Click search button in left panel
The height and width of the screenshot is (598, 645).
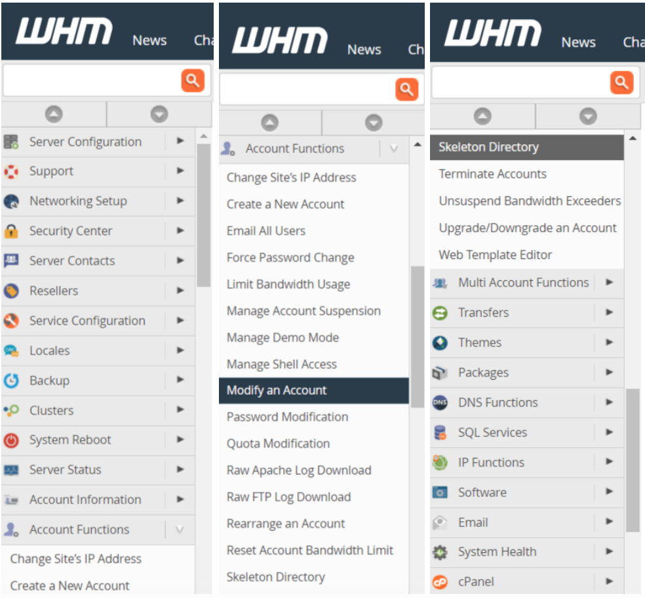(193, 80)
